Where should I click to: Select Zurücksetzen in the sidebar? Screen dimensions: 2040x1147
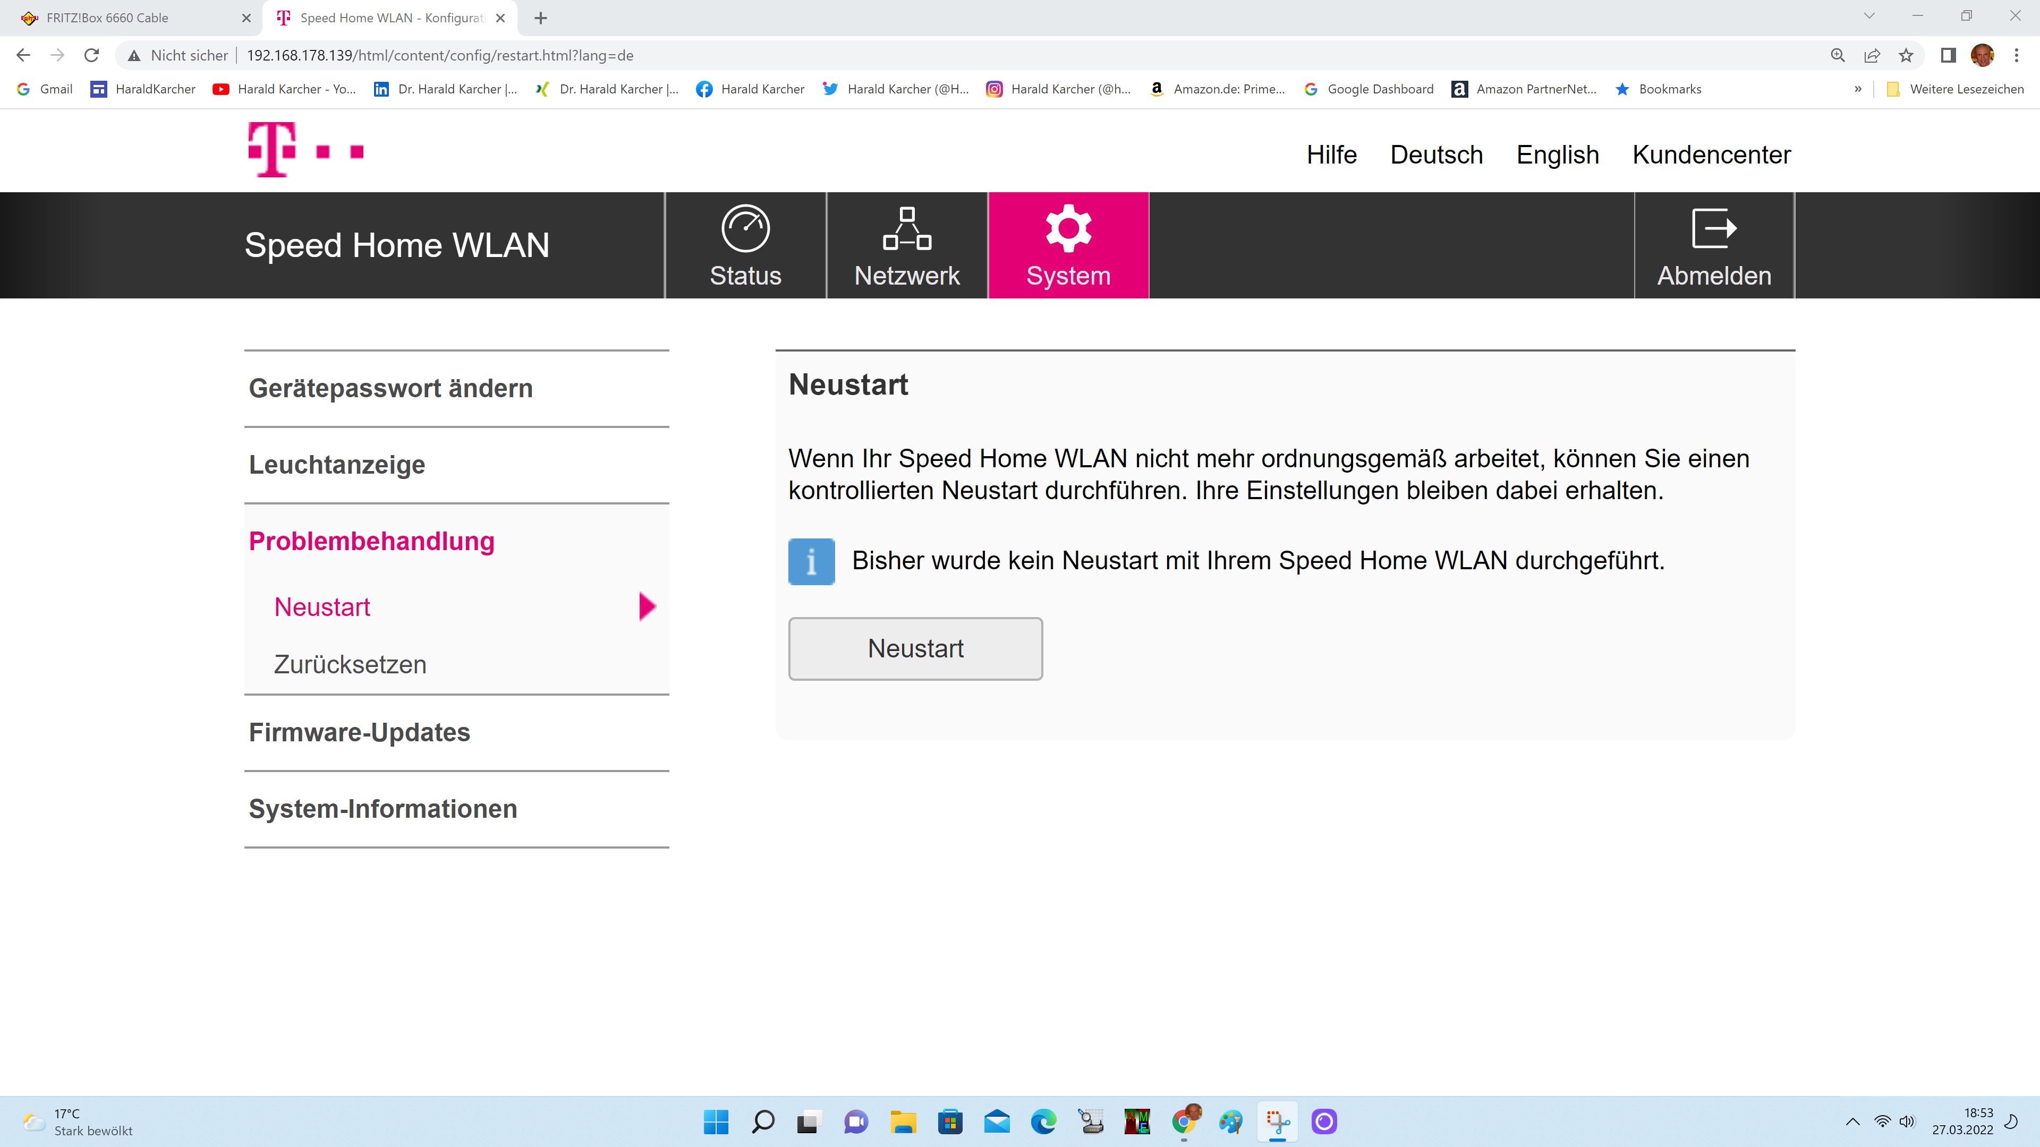click(350, 664)
